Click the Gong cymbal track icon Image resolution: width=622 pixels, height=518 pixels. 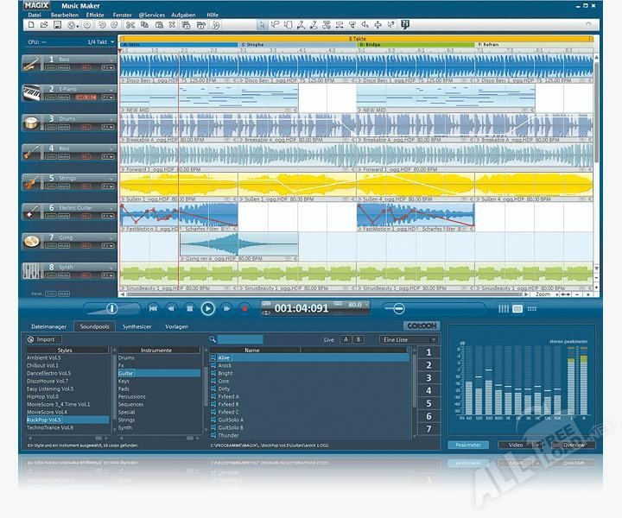(x=33, y=242)
